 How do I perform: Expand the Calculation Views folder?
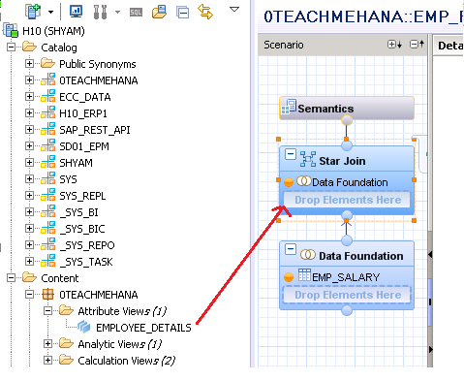pyautogui.click(x=47, y=360)
